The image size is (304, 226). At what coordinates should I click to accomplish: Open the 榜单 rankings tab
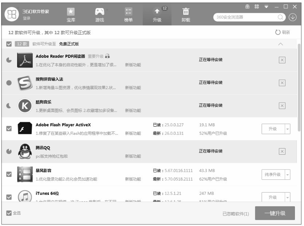tap(129, 15)
